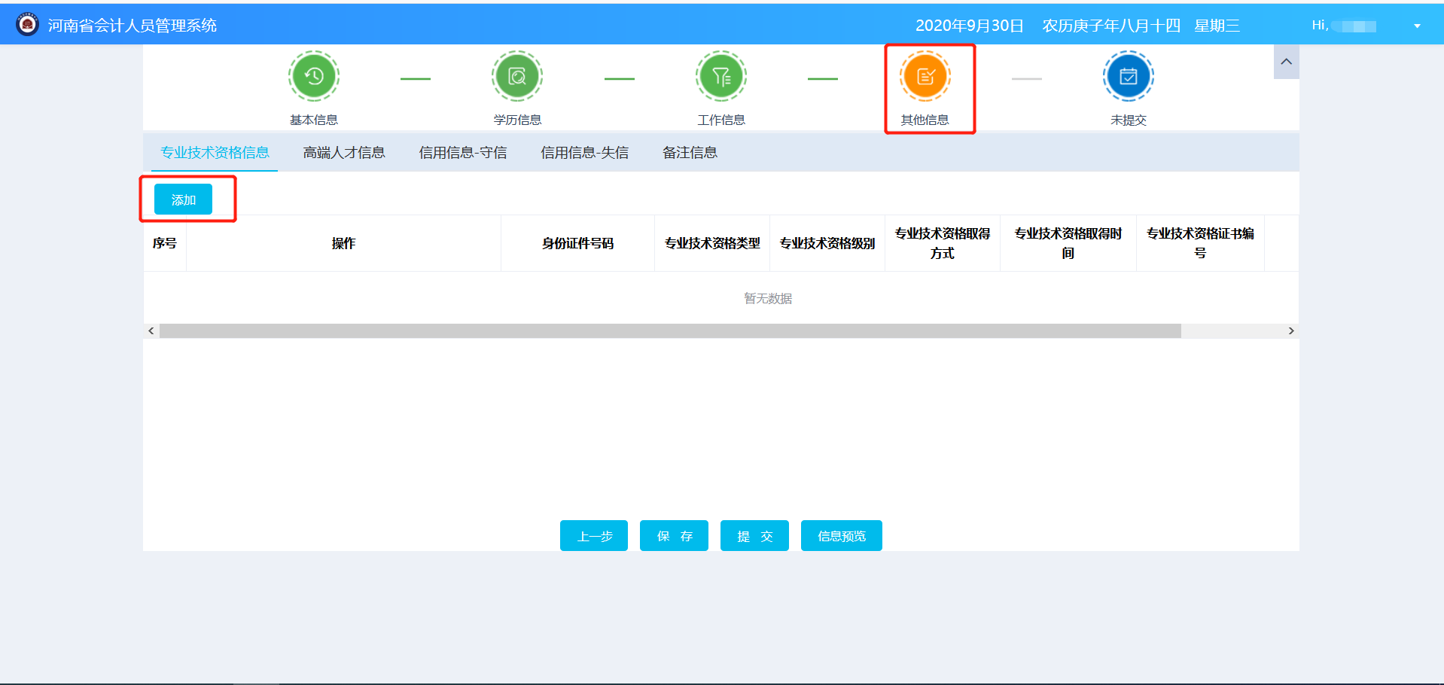Click the 学历信息 step icon

(516, 75)
